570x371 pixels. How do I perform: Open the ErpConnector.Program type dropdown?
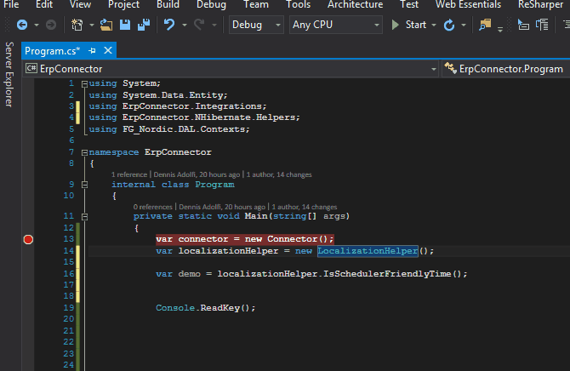click(x=506, y=69)
